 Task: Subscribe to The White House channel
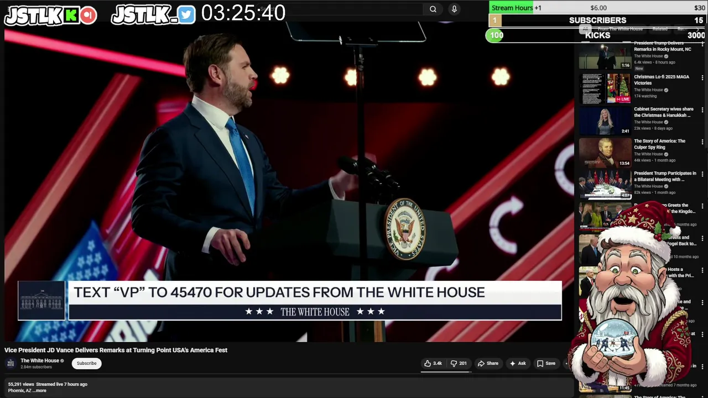[x=86, y=363]
